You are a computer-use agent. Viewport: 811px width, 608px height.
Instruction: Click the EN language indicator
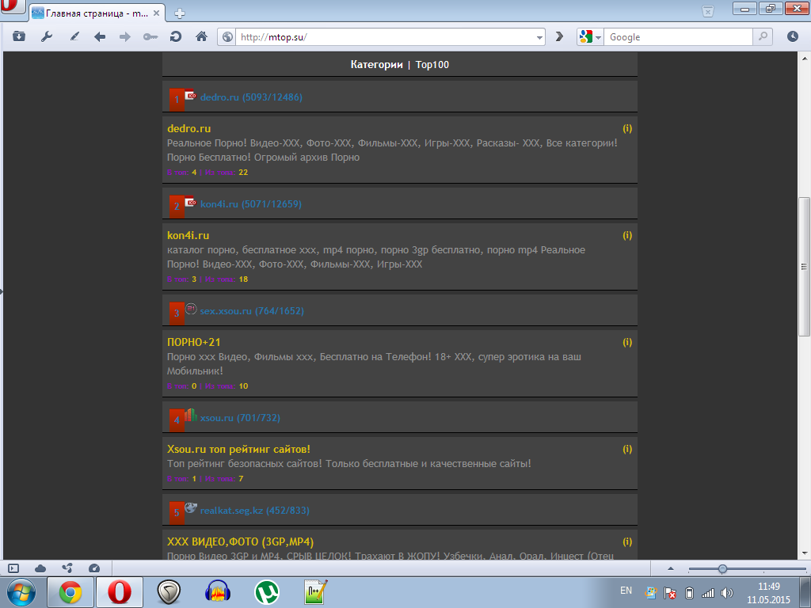[626, 591]
